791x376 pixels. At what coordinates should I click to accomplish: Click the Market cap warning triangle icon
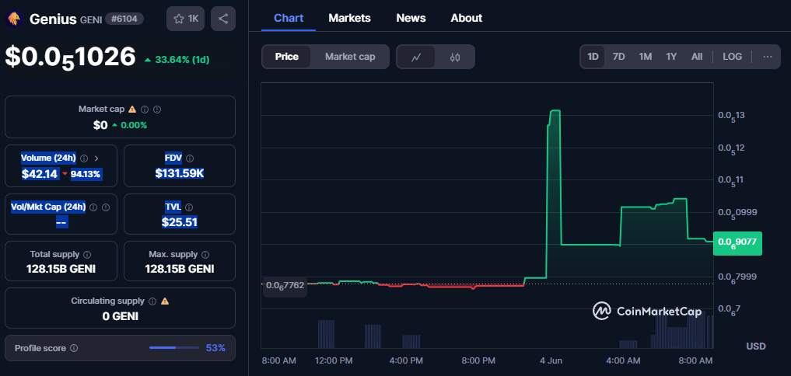coord(132,109)
